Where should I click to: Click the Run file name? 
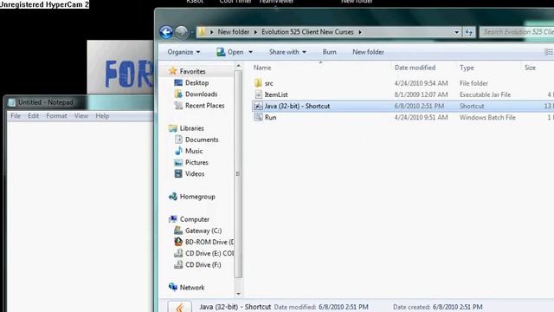pos(271,118)
